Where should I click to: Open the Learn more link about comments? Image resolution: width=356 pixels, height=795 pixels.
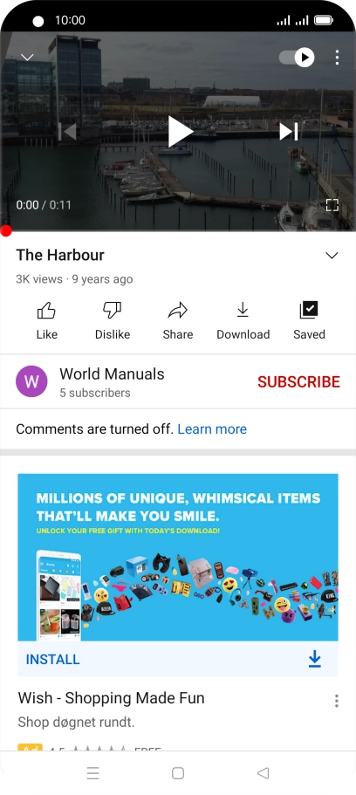pyautogui.click(x=212, y=429)
